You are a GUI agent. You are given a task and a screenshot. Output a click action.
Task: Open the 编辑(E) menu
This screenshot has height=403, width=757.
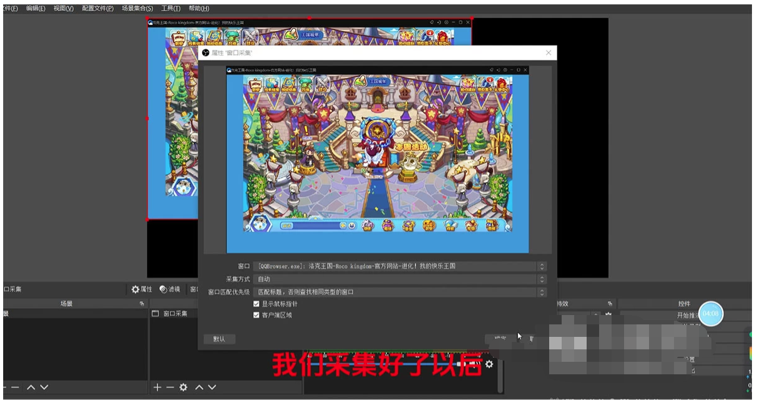click(36, 9)
